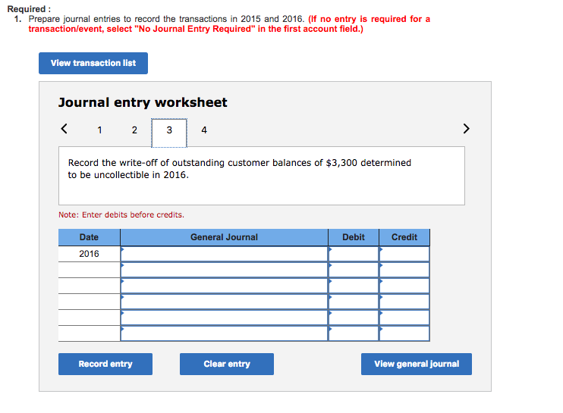The width and height of the screenshot is (563, 413).
Task: Click the first row Credit cell
Action: 404,254
